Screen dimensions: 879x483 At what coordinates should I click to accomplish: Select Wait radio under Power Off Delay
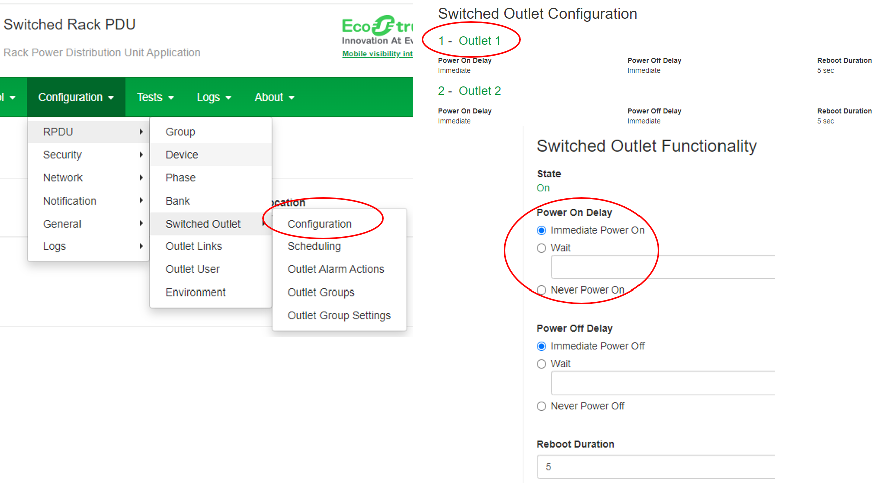click(x=541, y=364)
